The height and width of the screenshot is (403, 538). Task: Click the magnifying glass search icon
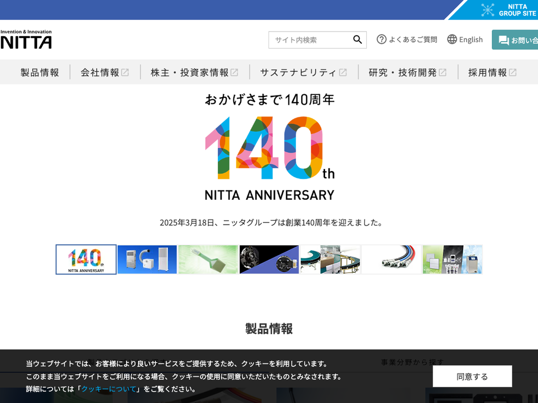point(357,40)
